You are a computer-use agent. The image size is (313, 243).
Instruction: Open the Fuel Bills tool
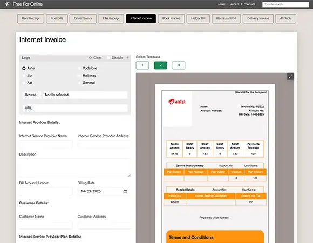click(x=57, y=18)
